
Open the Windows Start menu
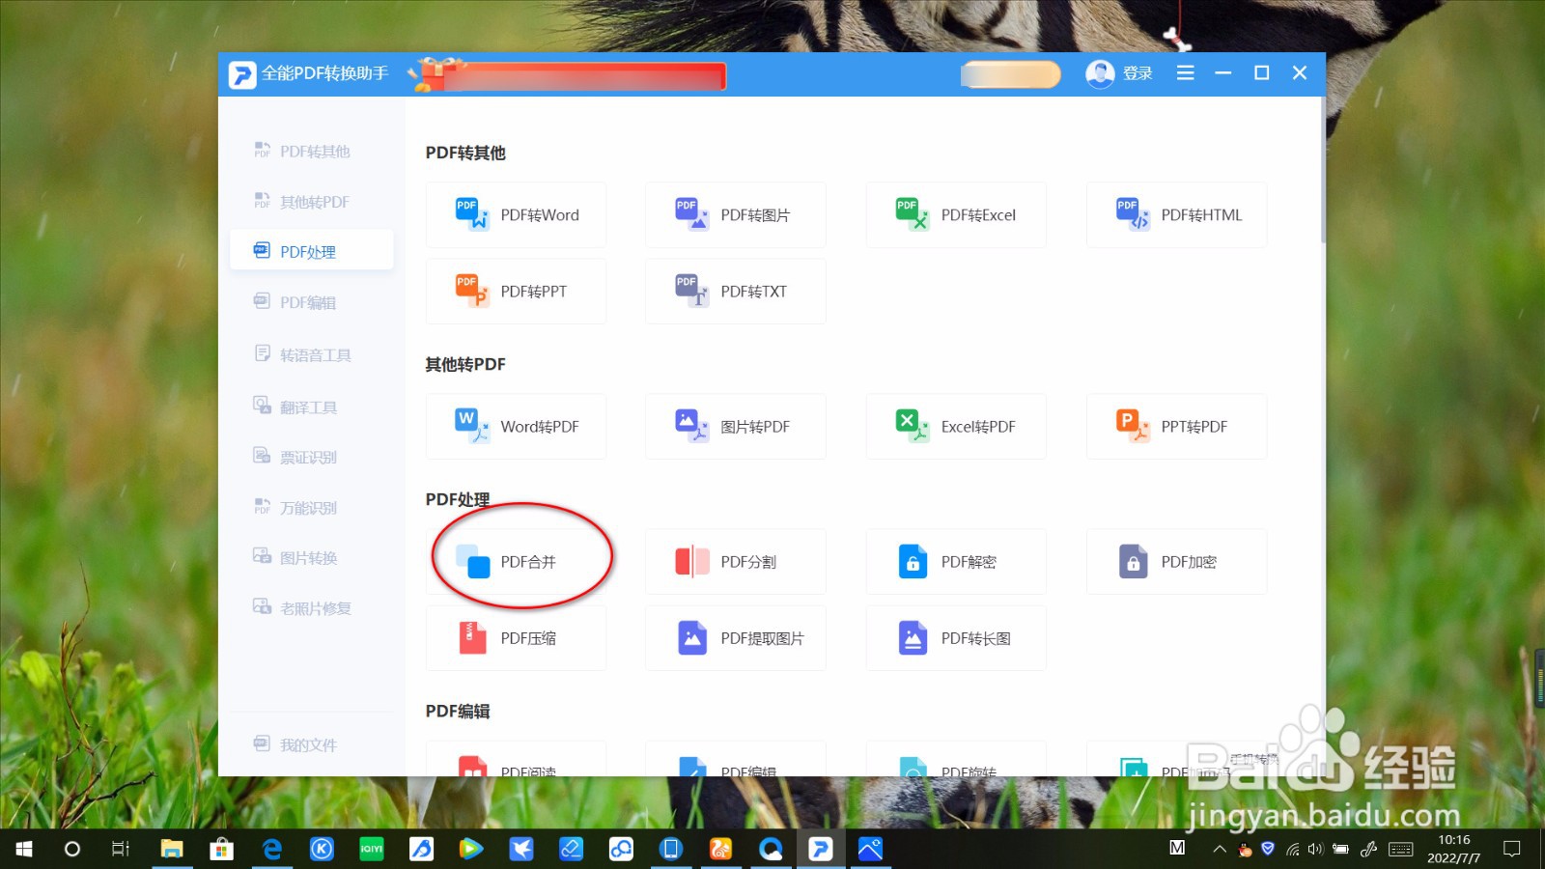[x=24, y=849]
